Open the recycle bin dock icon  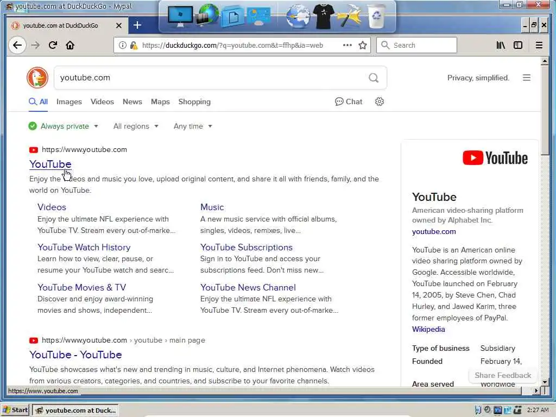click(376, 16)
